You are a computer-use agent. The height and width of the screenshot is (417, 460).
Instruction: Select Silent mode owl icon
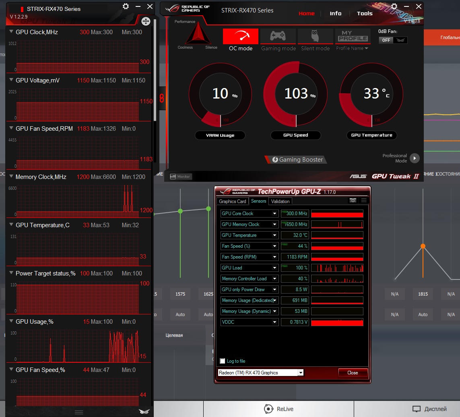(315, 36)
